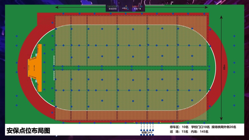The width and height of the screenshot is (249, 140).
Task: Click the upper white dotted barrier right of stage
Action: coord(54,61)
